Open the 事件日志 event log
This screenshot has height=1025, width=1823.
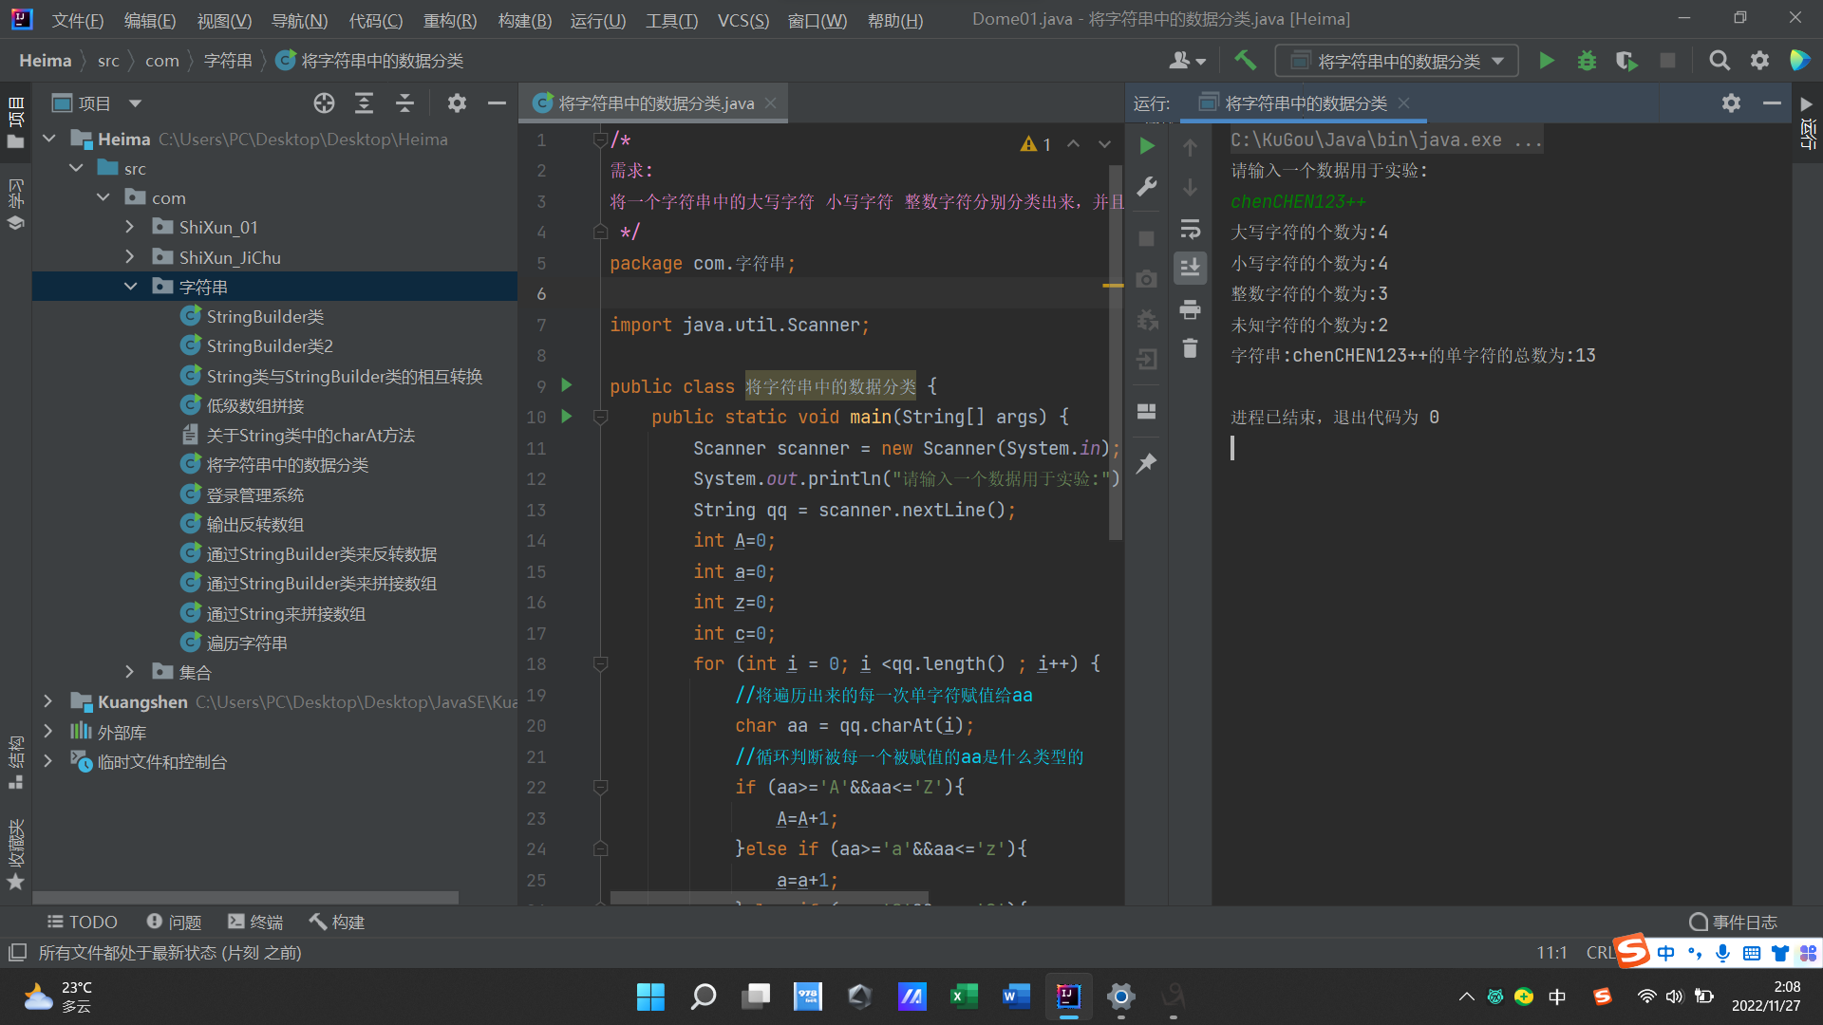[1734, 922]
